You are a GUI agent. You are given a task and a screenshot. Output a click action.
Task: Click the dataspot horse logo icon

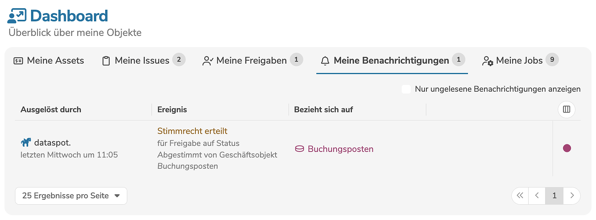(25, 142)
